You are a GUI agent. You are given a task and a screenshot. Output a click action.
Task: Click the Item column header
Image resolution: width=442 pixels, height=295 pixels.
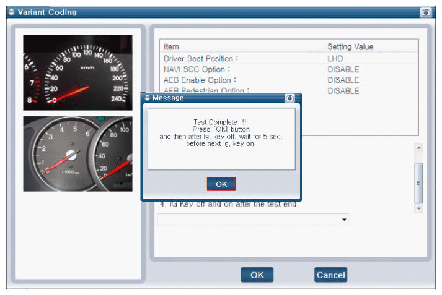point(171,46)
